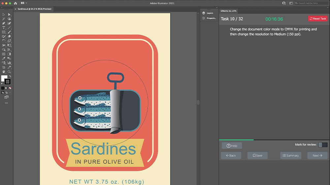
Task: Select the Pen tool
Action: 4,23
